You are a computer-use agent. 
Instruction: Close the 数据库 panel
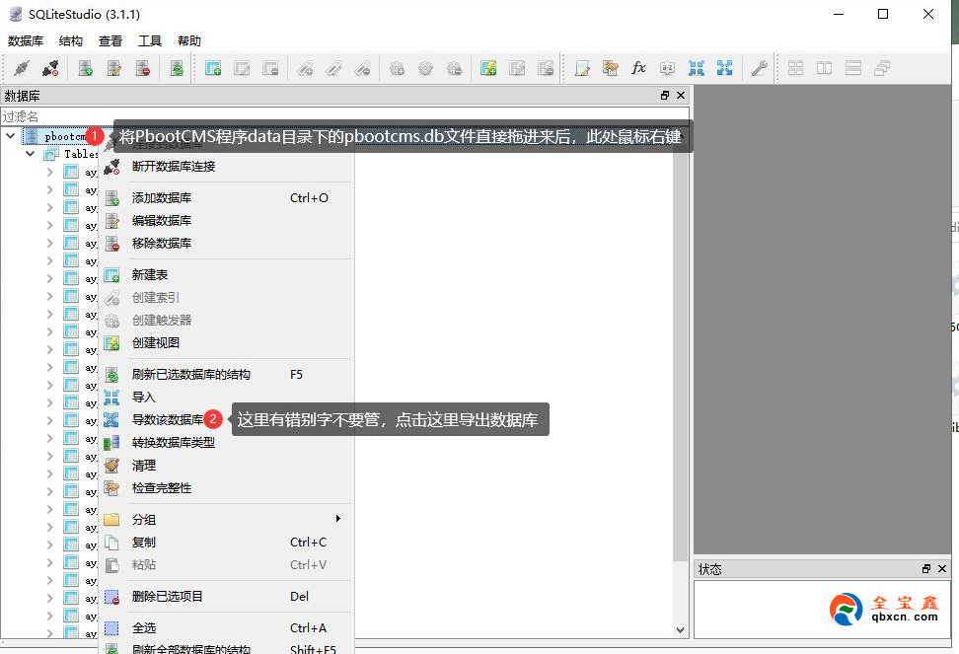point(681,96)
